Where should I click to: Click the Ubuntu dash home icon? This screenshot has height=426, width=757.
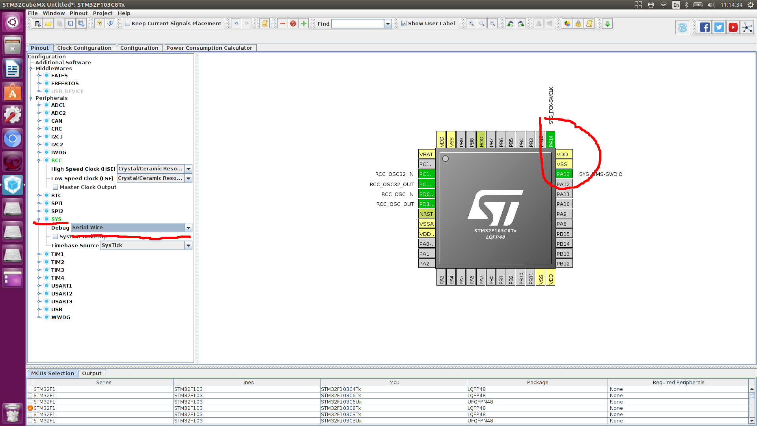pos(13,22)
